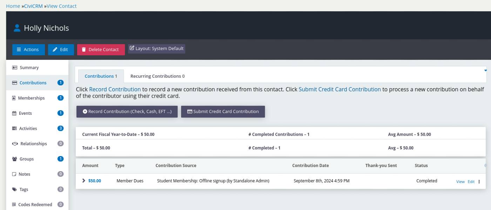The height and width of the screenshot is (210, 491).
Task: Click the Memberships count badge 1
Action: 60,98
